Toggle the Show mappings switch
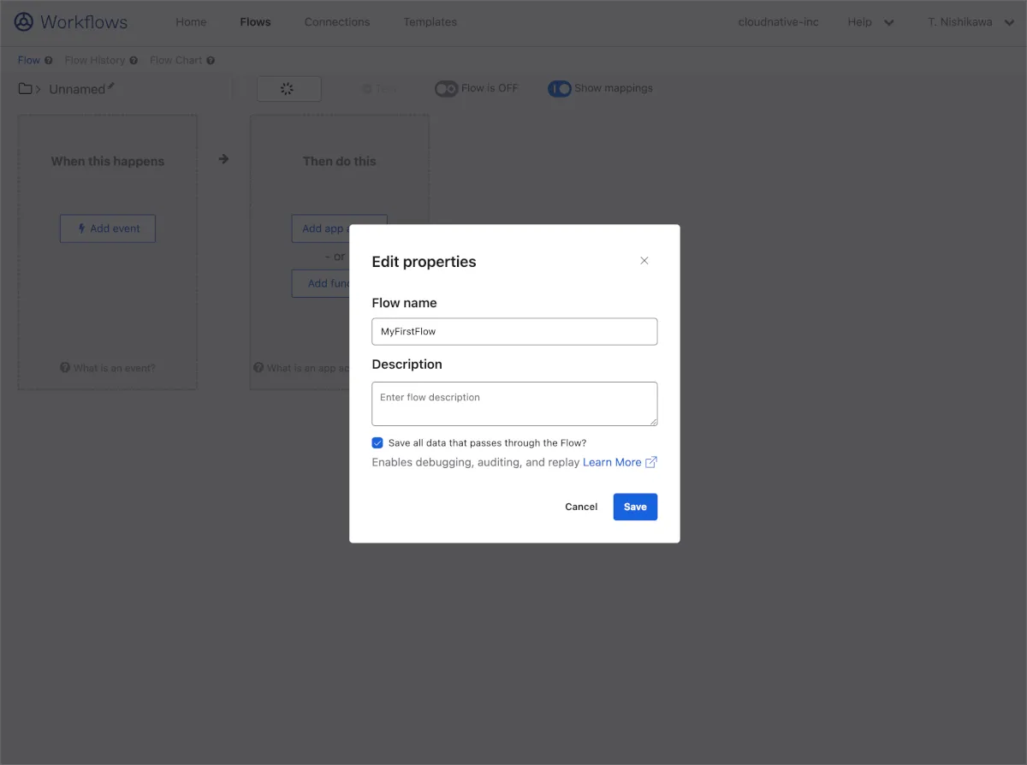 click(x=560, y=89)
